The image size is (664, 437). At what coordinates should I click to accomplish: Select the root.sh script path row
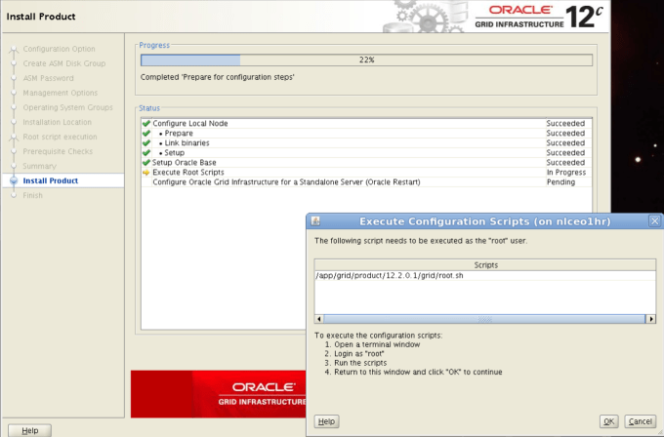point(391,276)
